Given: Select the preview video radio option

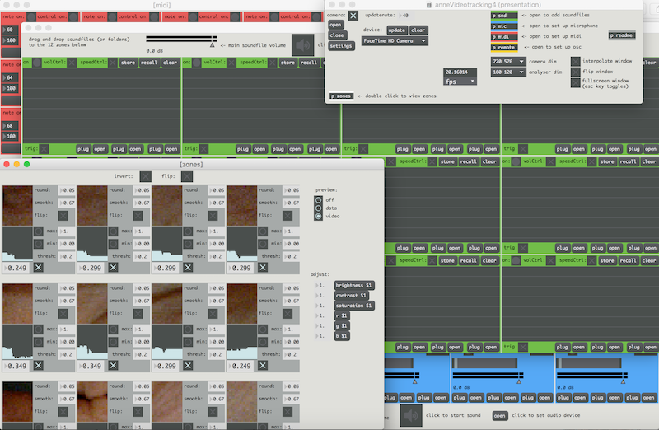Looking at the screenshot, I should pyautogui.click(x=319, y=216).
